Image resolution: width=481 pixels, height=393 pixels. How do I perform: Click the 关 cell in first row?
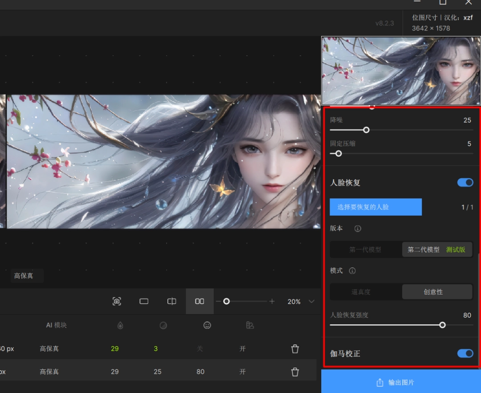tap(200, 349)
